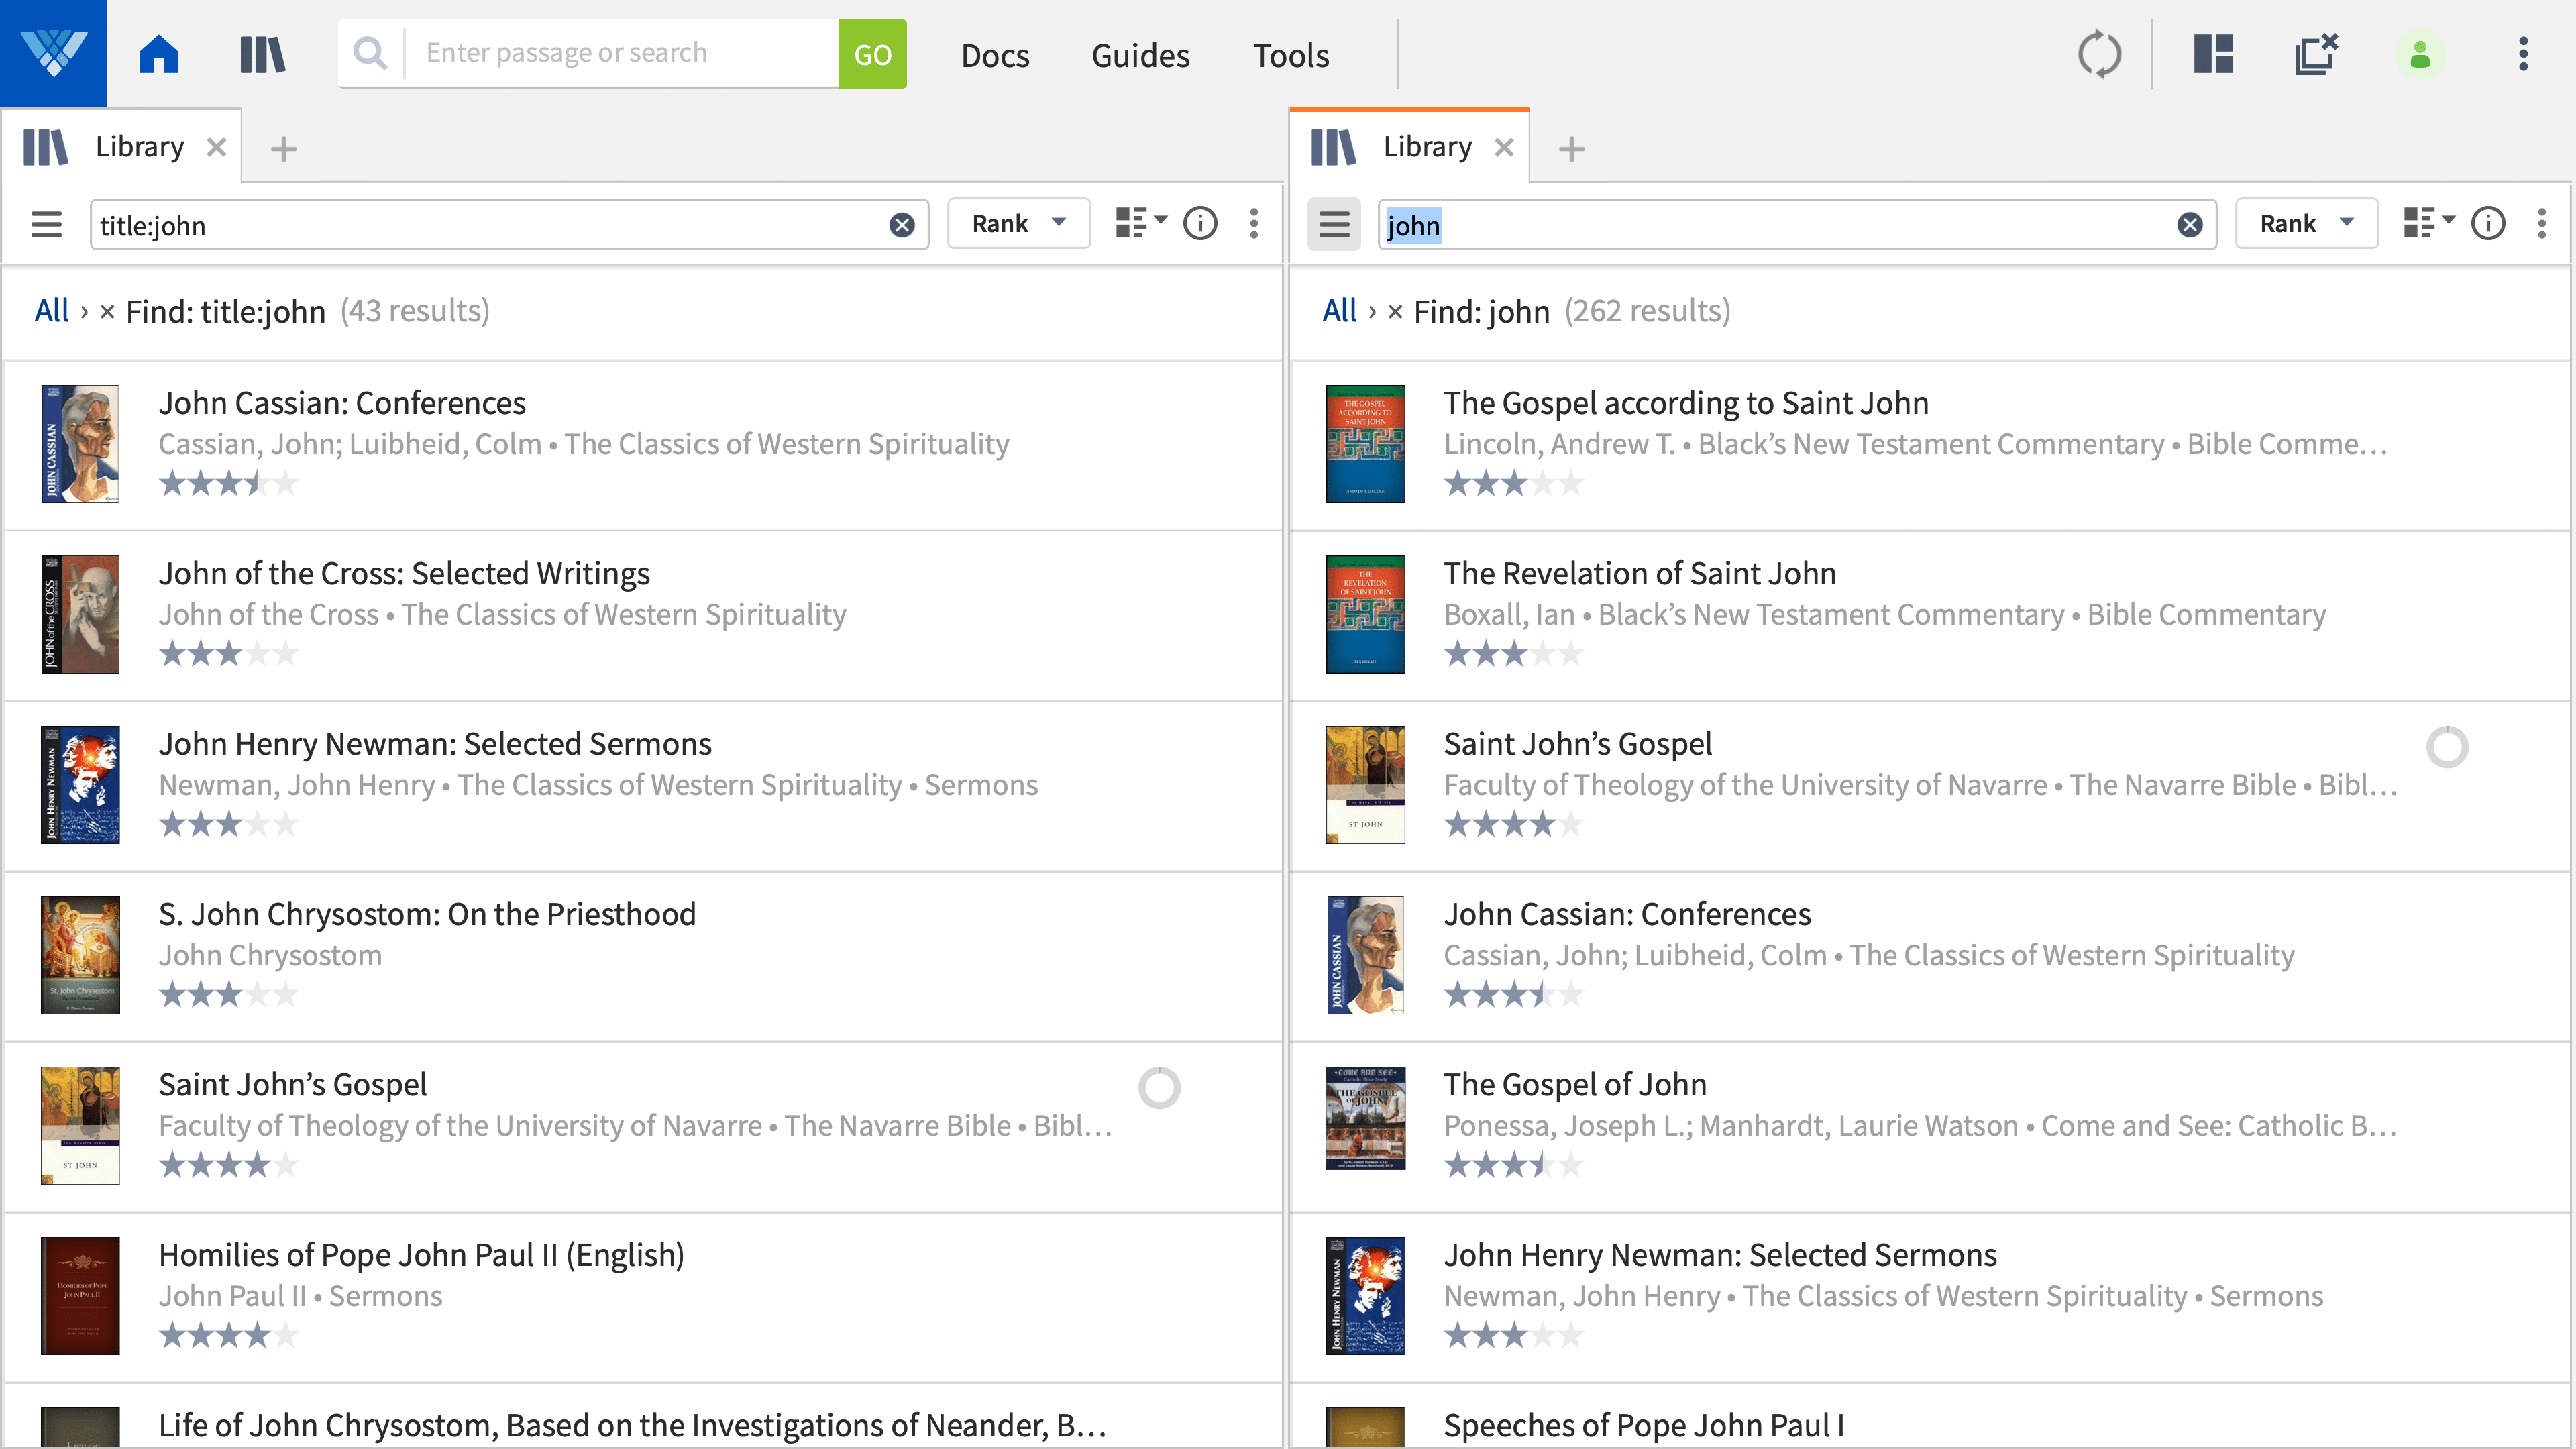This screenshot has width=2576, height=1449.
Task: Click the green GO button
Action: [x=872, y=54]
